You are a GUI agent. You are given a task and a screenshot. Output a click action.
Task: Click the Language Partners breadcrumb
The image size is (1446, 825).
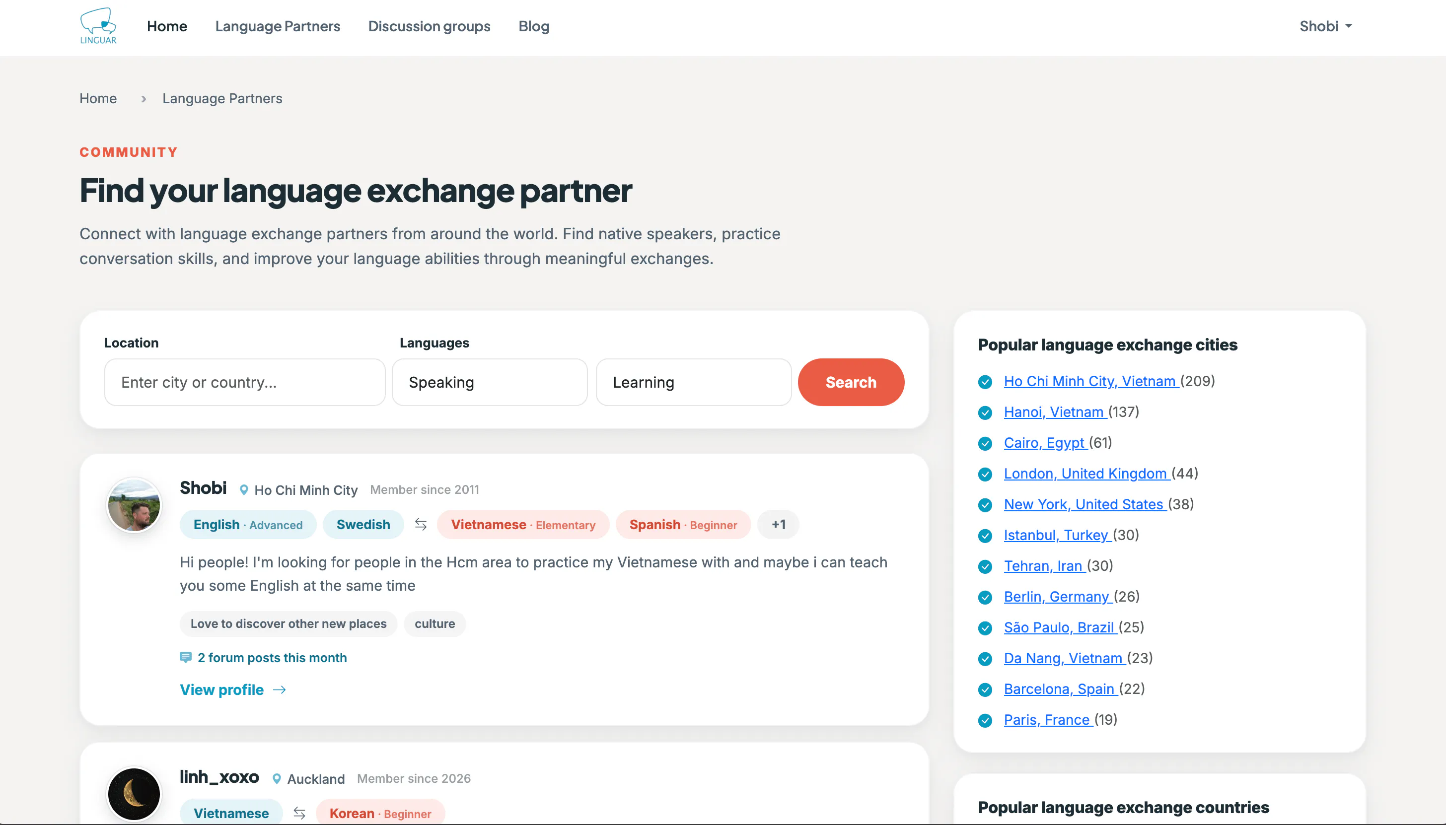point(222,99)
